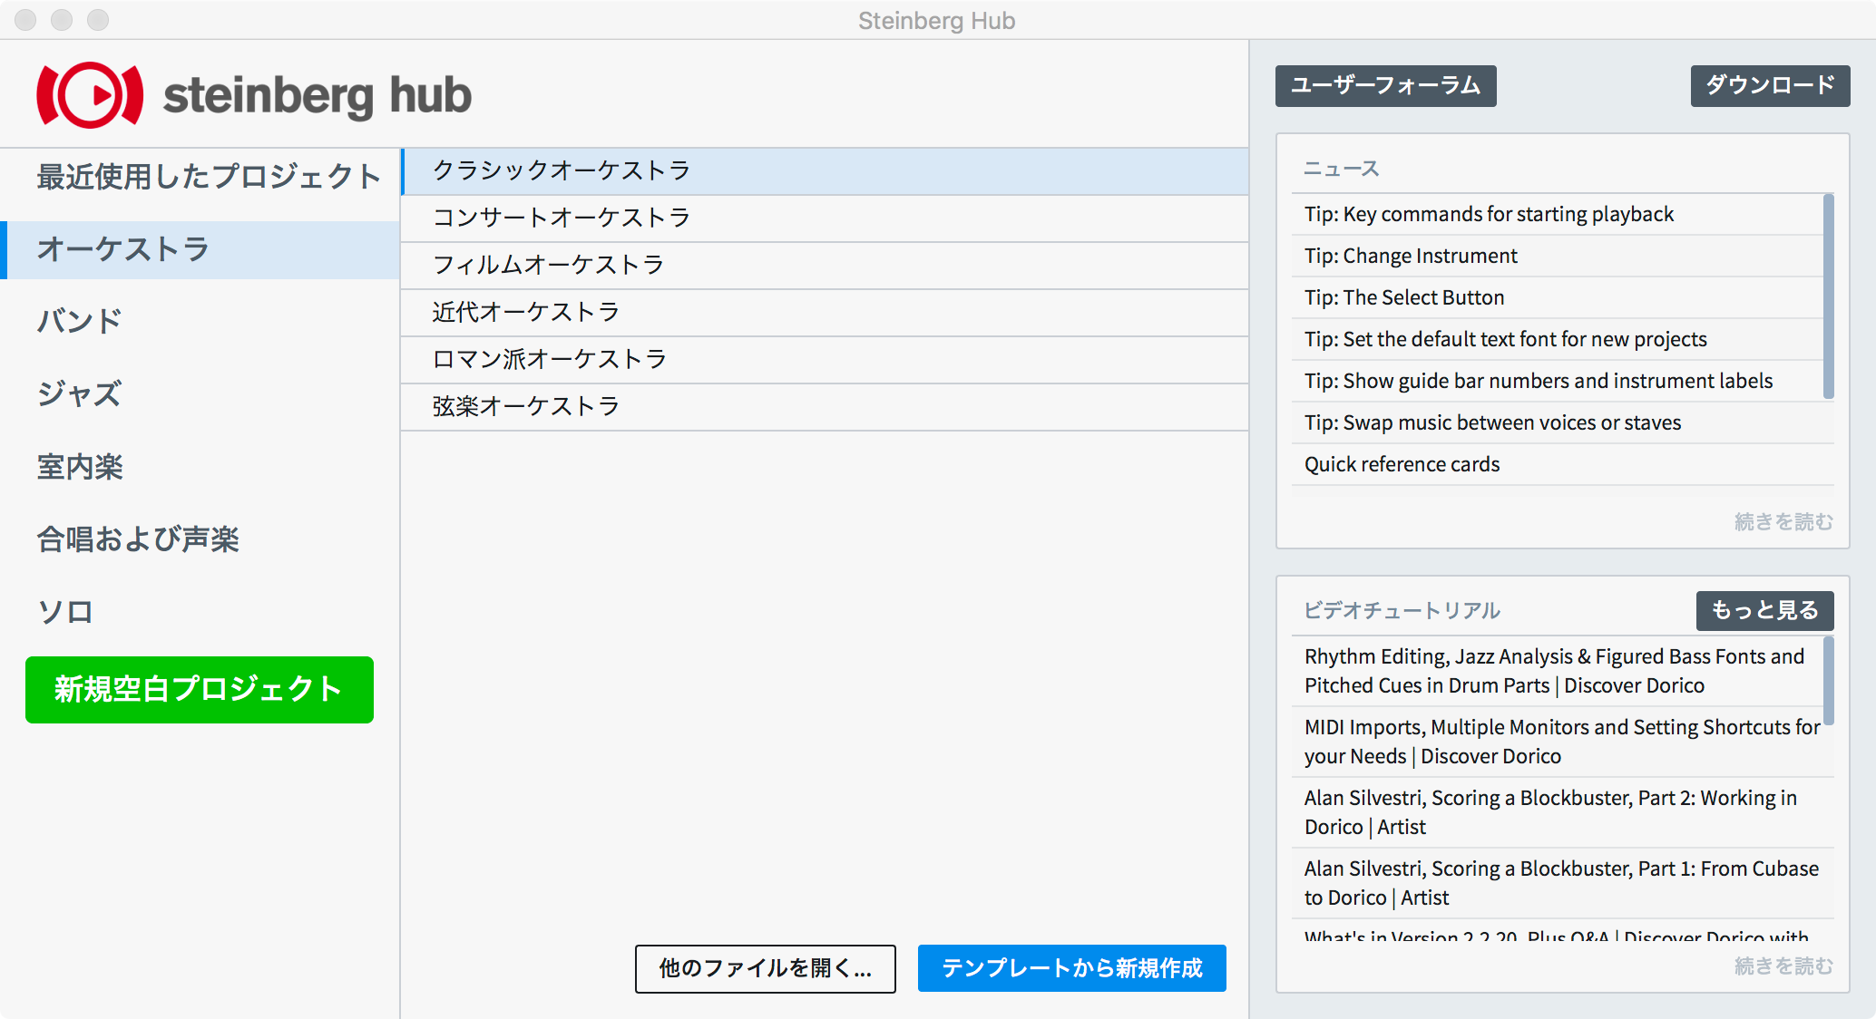Pick the 弦楽オーケストラ template
Image resolution: width=1876 pixels, height=1019 pixels.
825,407
